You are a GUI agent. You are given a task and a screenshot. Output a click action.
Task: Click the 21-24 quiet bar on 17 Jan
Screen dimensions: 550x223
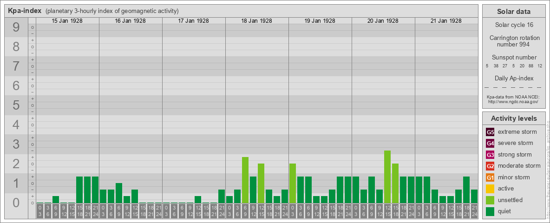point(222,197)
